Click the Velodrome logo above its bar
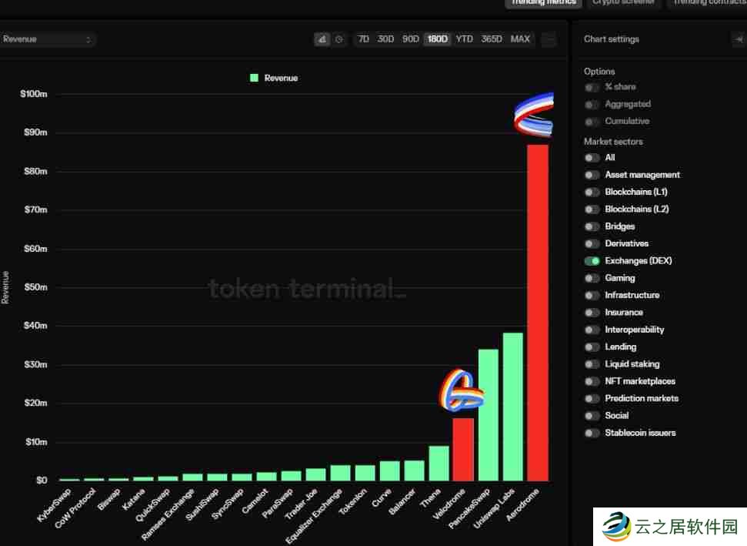The image size is (747, 546). (462, 390)
